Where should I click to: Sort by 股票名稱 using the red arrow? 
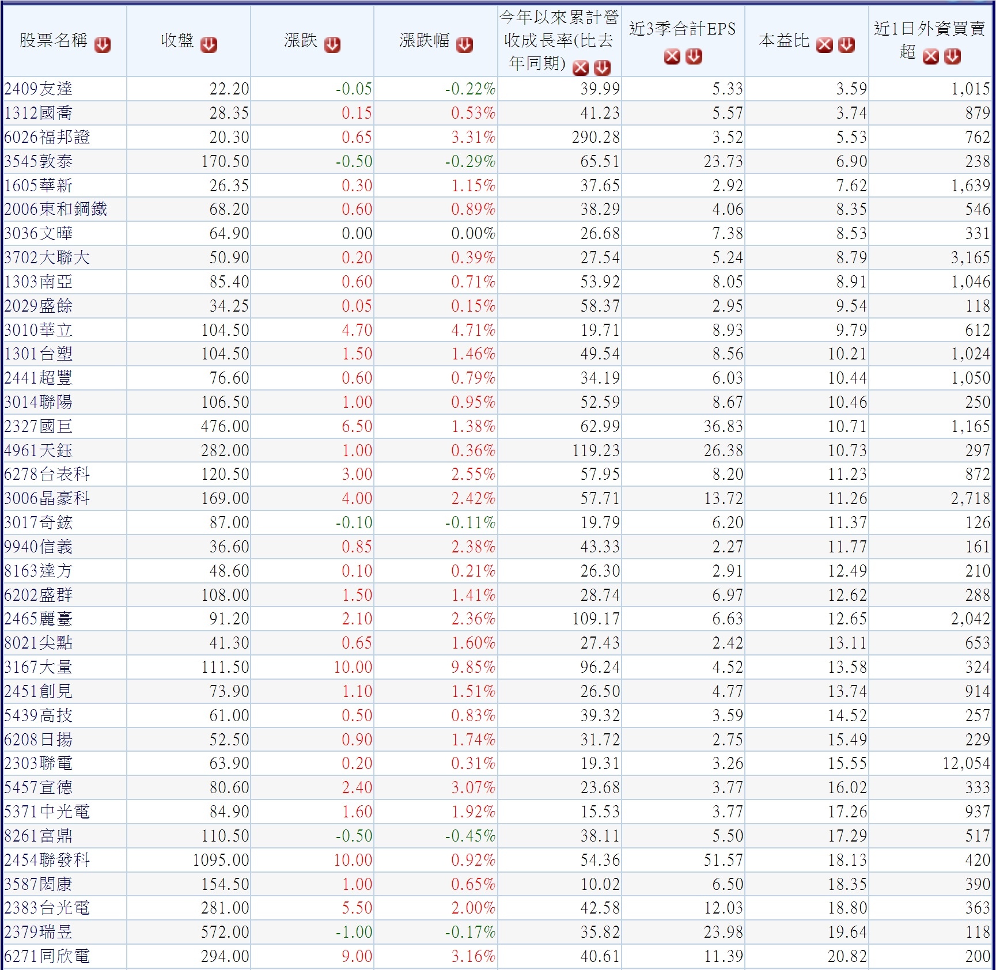(x=103, y=44)
